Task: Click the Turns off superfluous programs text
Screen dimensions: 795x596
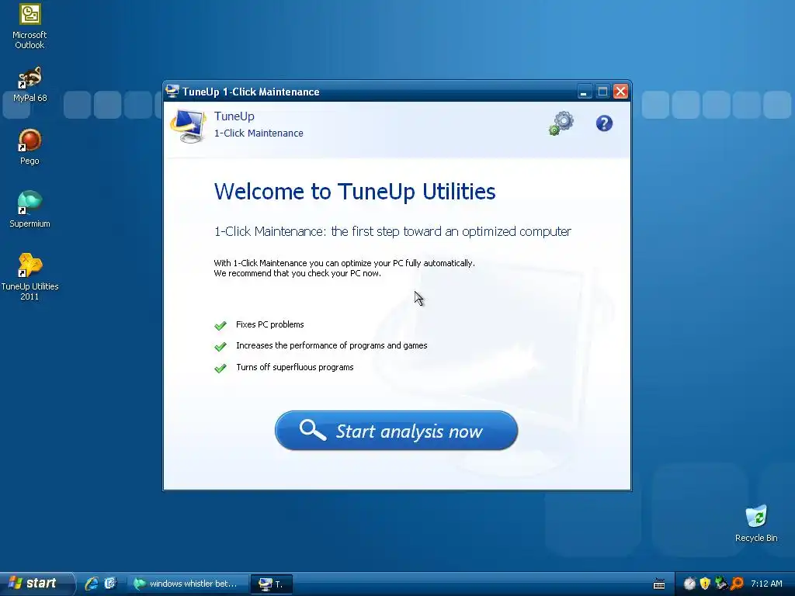Action: coord(294,367)
